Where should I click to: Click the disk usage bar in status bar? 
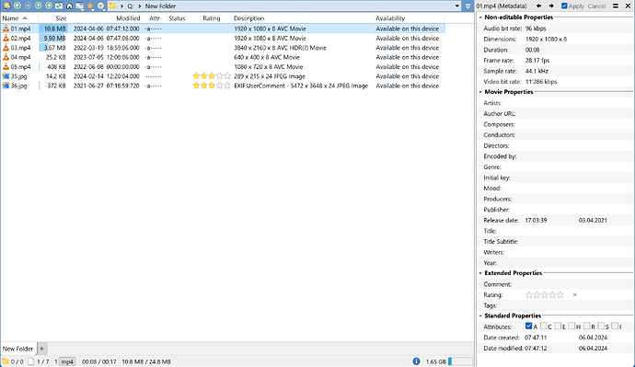(x=460, y=361)
